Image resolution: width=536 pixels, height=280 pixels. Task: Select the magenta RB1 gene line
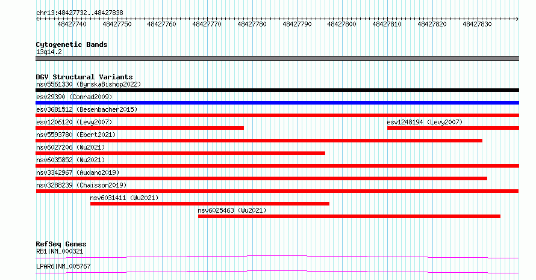tap(277, 257)
